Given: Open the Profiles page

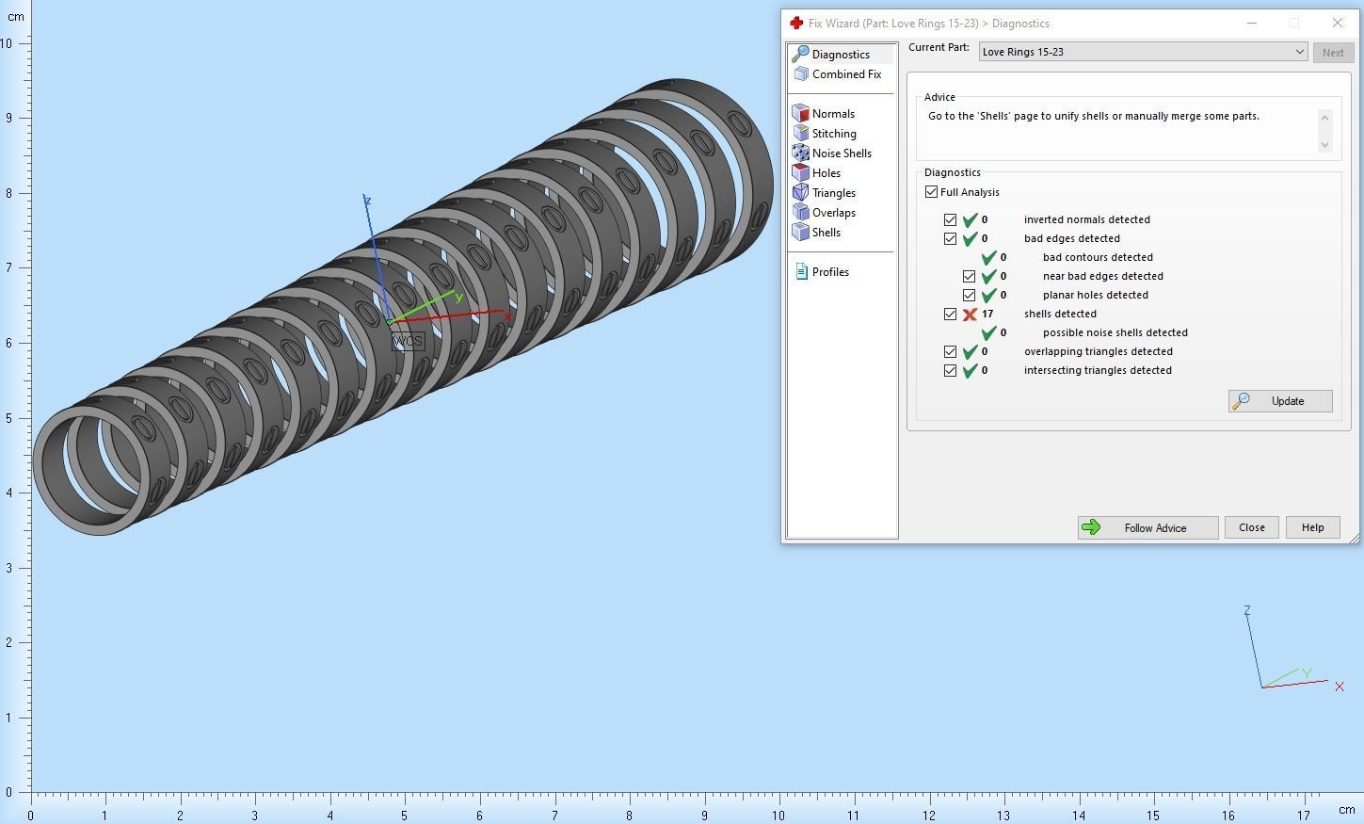Looking at the screenshot, I should tap(830, 272).
